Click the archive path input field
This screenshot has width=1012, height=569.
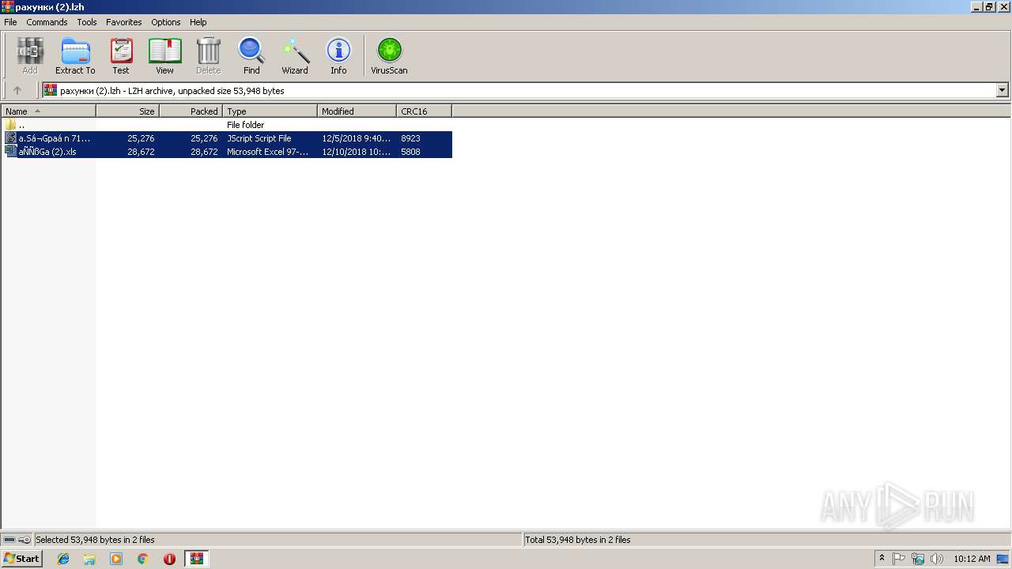click(519, 90)
